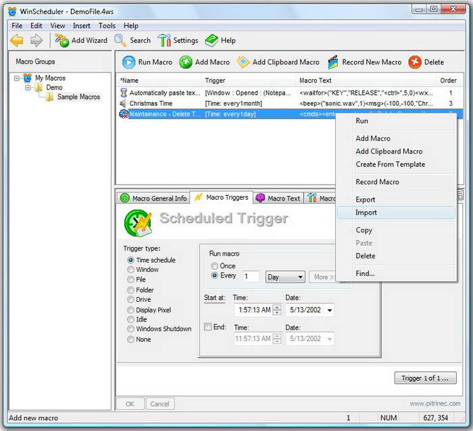Select Window trigger type
The width and height of the screenshot is (473, 431).
(x=130, y=269)
